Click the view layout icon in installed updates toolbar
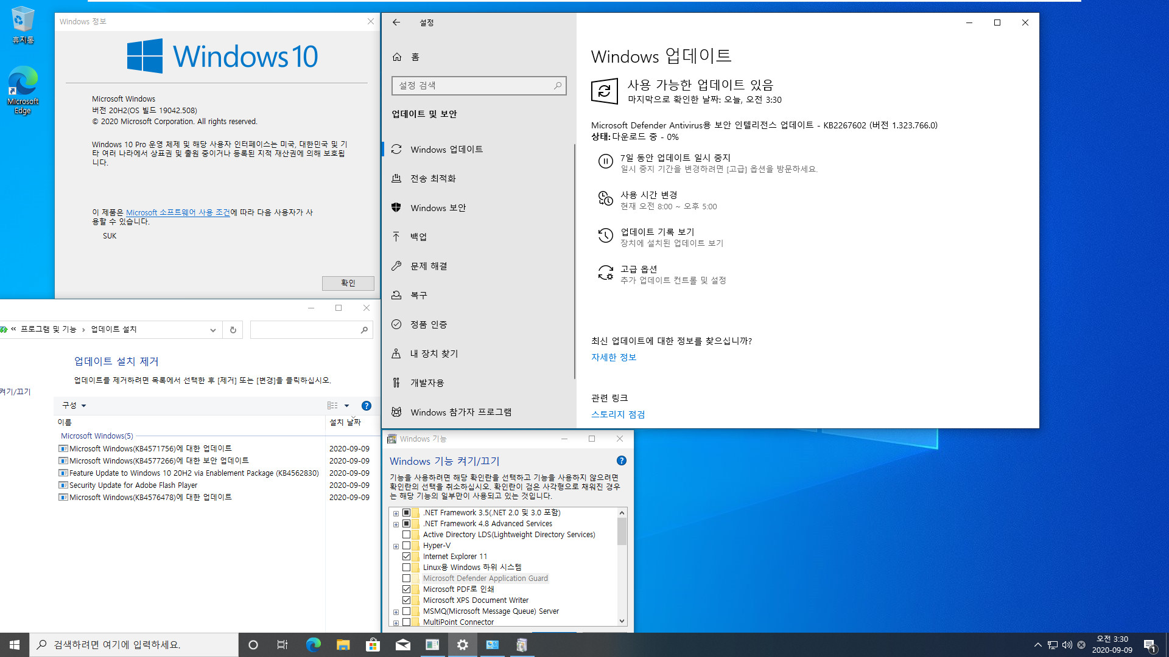The width and height of the screenshot is (1169, 657). tap(332, 406)
